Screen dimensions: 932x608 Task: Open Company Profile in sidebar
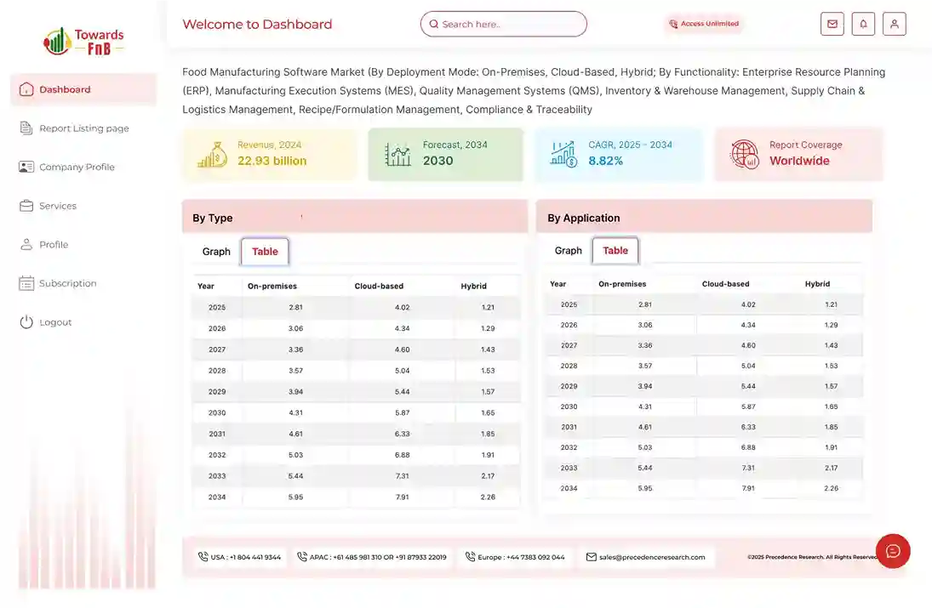[x=77, y=168]
